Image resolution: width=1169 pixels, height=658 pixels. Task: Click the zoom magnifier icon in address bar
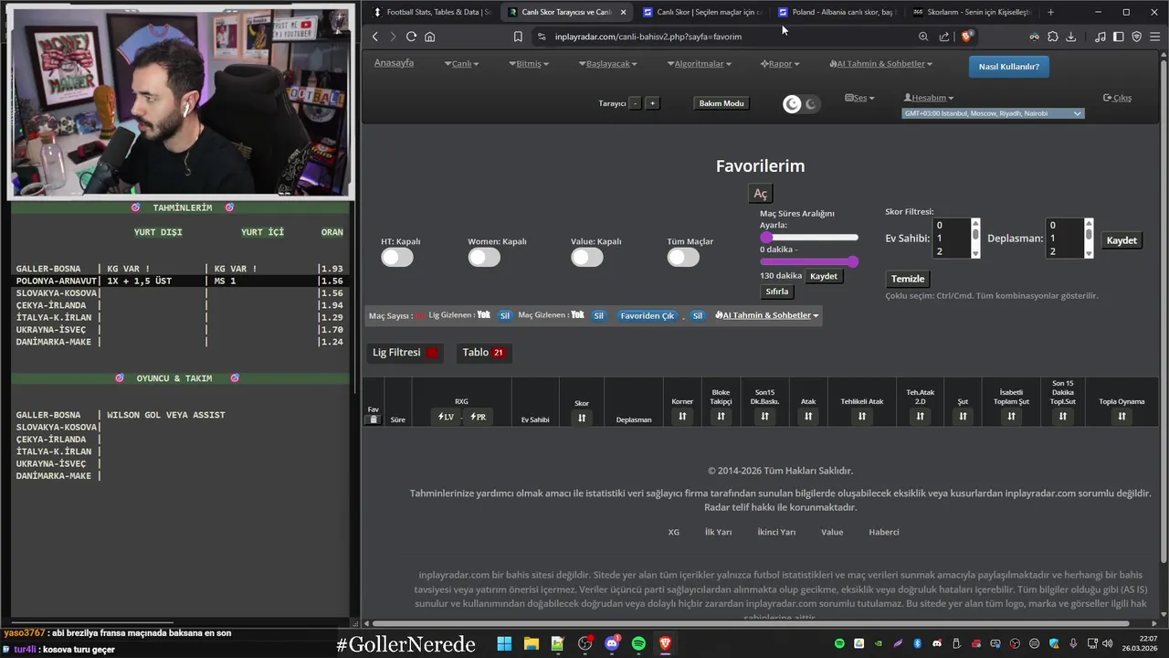click(923, 37)
